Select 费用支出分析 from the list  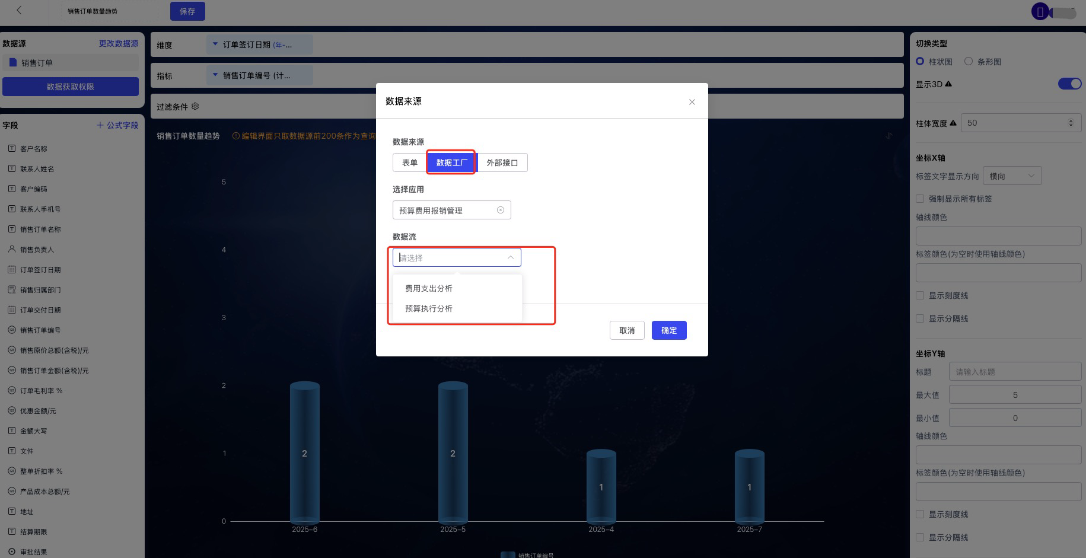429,288
